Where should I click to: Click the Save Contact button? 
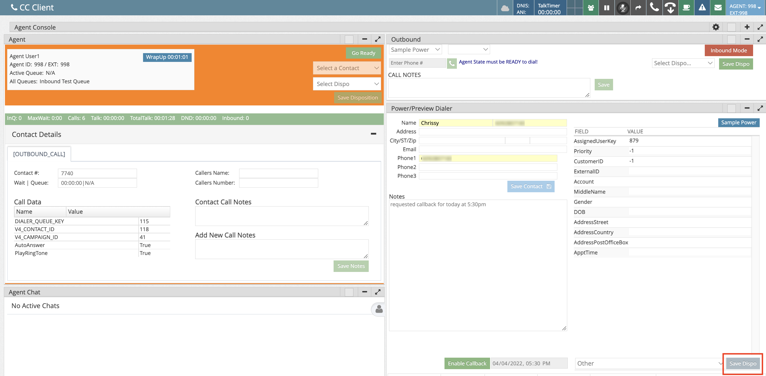pyautogui.click(x=530, y=186)
